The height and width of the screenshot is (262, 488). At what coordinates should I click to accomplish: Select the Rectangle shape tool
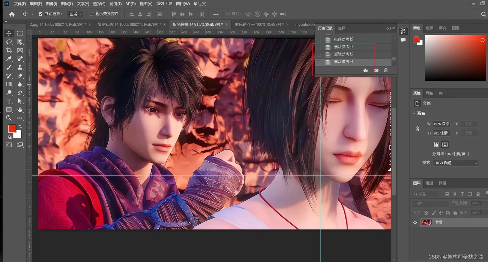(x=9, y=110)
